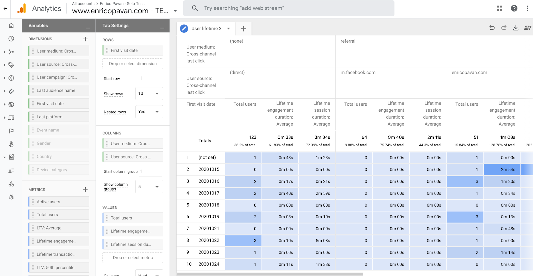Image resolution: width=533 pixels, height=276 pixels.
Task: Click the search magnifier icon
Action: 195,8
